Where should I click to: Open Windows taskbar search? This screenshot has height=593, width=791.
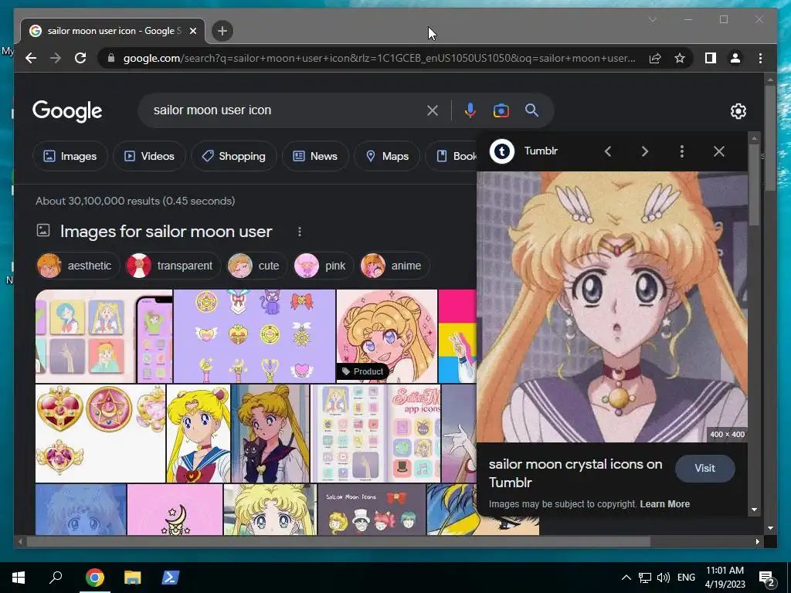coord(56,578)
